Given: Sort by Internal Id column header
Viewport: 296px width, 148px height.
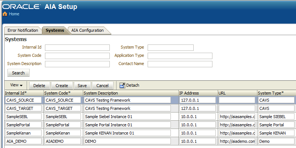Looking at the screenshot, I should pyautogui.click(x=24, y=93).
